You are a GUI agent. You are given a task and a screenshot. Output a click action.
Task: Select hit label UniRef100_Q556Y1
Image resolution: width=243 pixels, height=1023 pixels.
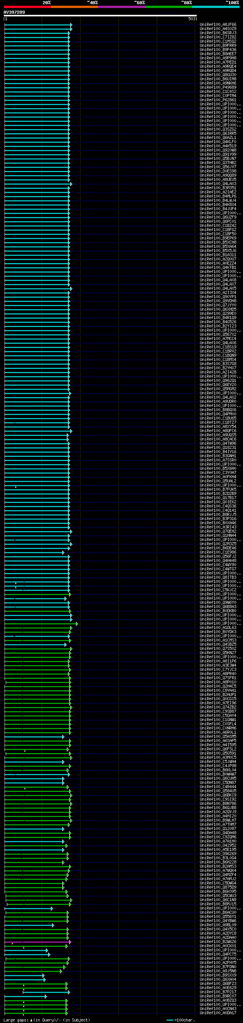pyautogui.click(x=218, y=916)
